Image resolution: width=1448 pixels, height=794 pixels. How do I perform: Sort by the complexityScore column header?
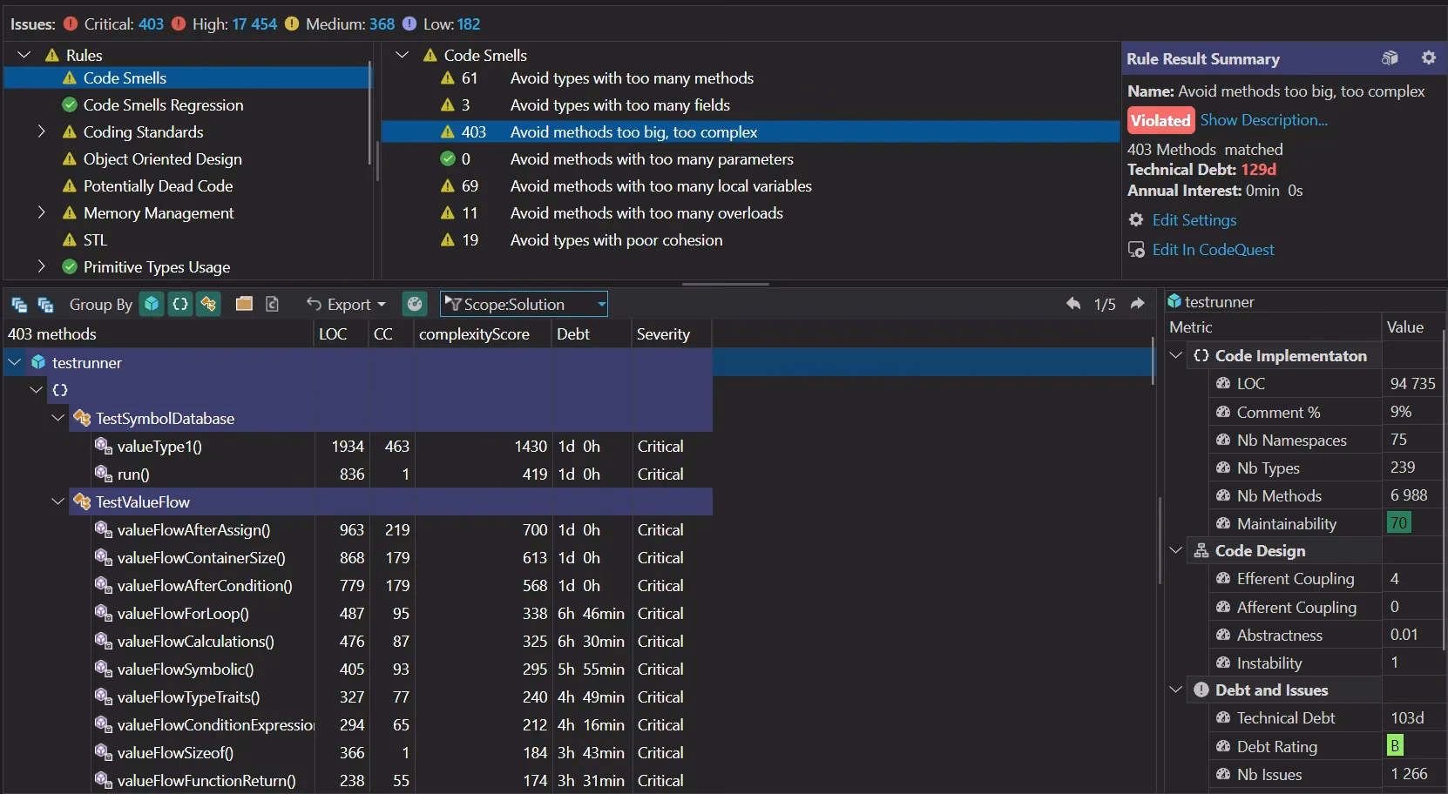tap(482, 334)
